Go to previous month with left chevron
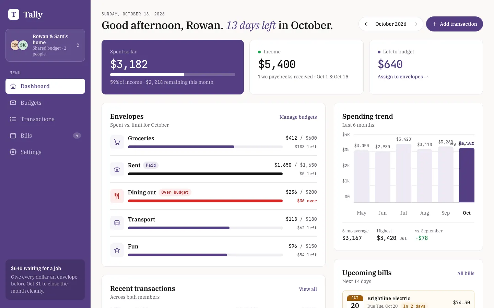 (366, 24)
